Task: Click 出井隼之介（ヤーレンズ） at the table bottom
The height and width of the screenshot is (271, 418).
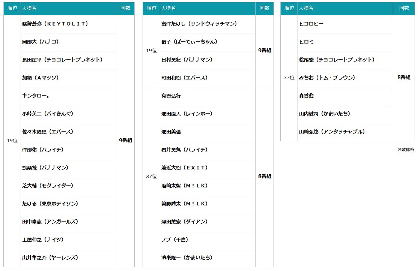Action: [50, 258]
